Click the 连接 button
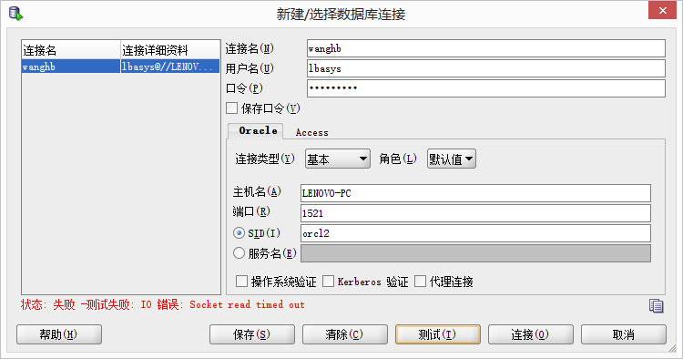The image size is (683, 359). click(531, 334)
